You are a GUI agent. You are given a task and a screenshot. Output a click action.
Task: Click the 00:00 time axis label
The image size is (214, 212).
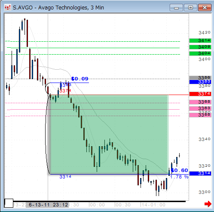pos(98,205)
